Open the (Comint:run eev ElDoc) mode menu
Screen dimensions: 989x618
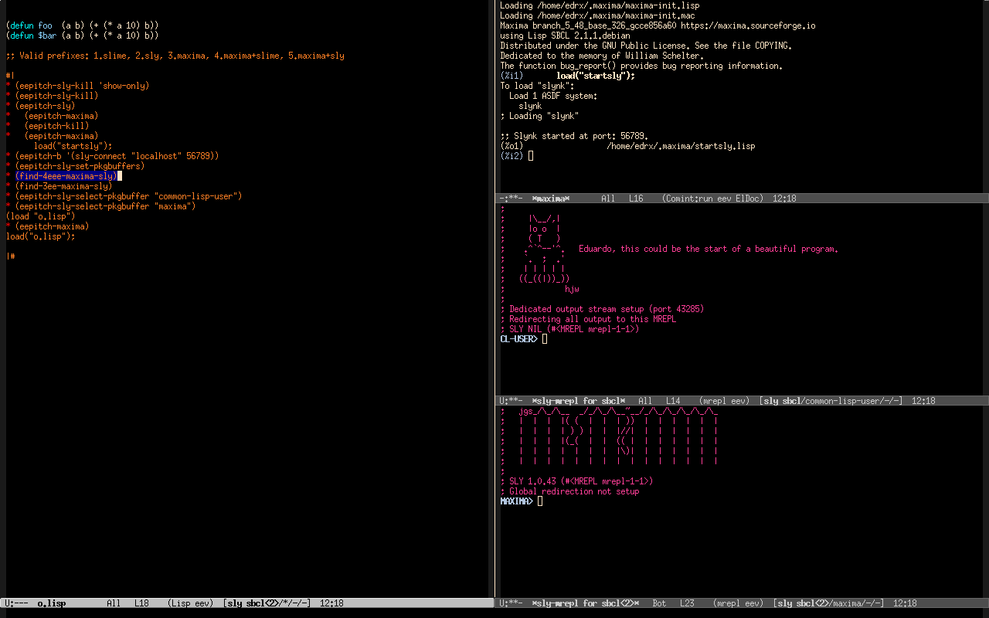tap(712, 199)
